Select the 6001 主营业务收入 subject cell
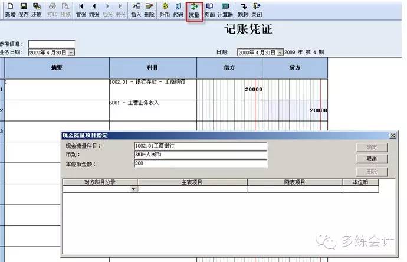The height and width of the screenshot is (262, 407). tap(153, 110)
